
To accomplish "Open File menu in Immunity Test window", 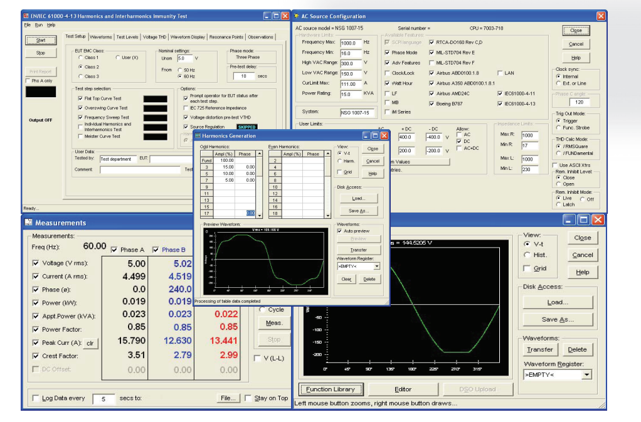I will [28, 25].
